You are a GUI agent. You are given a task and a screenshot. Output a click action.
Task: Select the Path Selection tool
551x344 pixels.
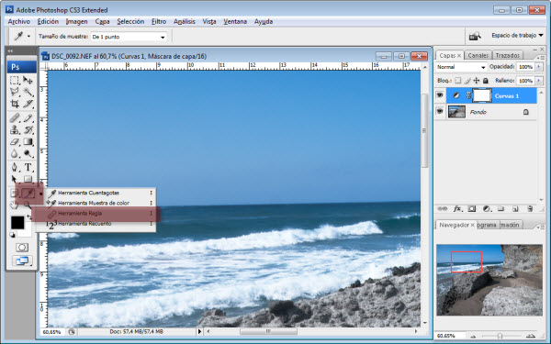tap(15, 179)
